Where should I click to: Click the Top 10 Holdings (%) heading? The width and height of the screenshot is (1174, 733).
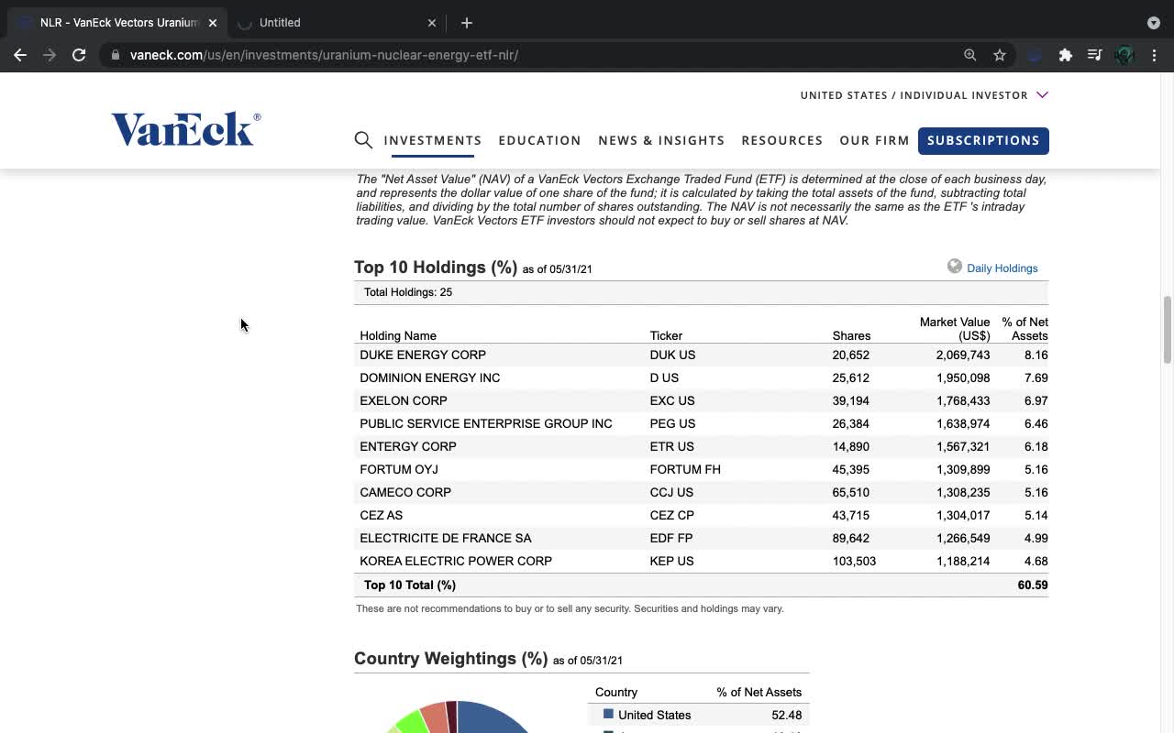tap(436, 268)
